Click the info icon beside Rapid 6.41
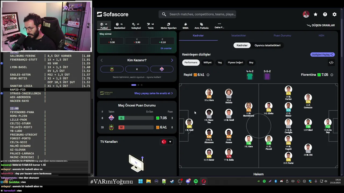This screenshot has width=344, height=193. [208, 75]
